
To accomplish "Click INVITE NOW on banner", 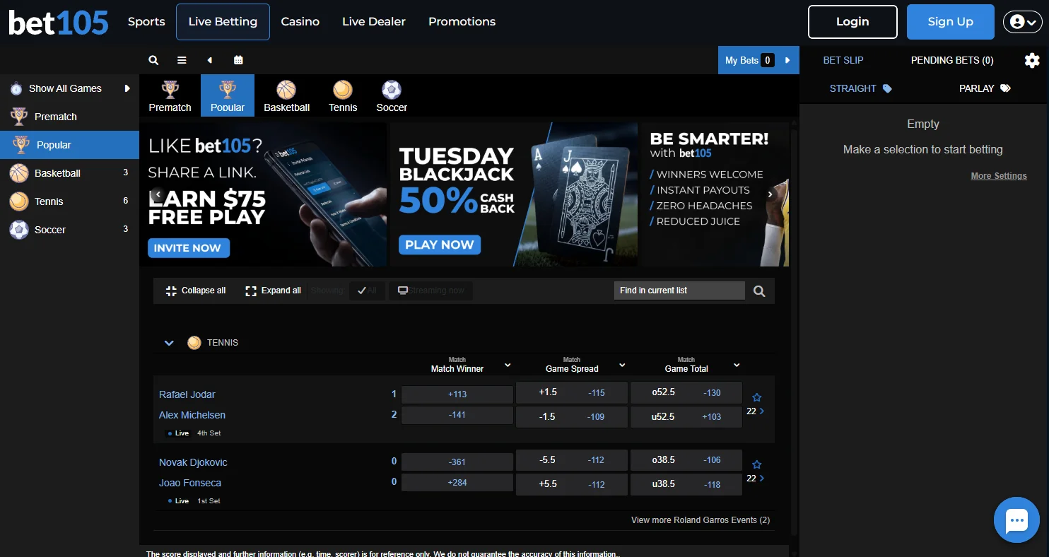I will [x=188, y=248].
